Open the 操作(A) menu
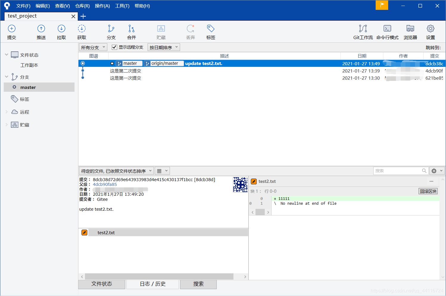Image resolution: width=446 pixels, height=296 pixels. pos(102,6)
